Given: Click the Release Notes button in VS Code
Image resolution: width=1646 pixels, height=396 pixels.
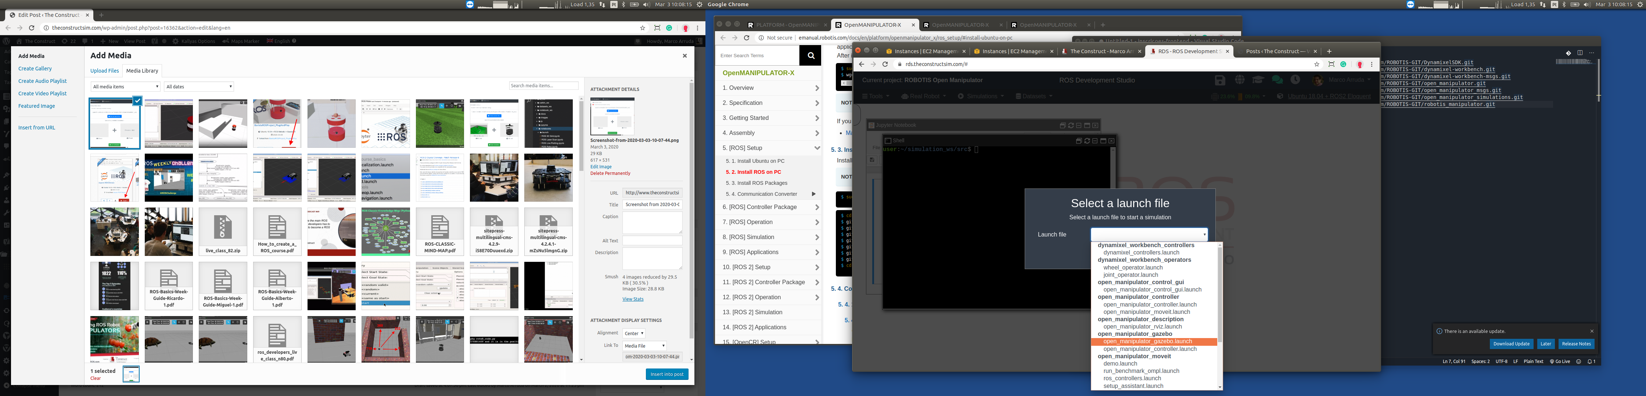Looking at the screenshot, I should pos(1576,344).
